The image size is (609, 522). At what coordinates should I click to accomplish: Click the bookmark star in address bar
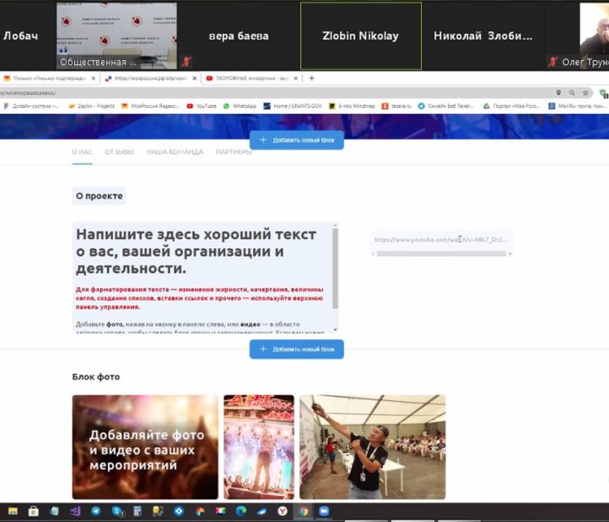[x=586, y=93]
